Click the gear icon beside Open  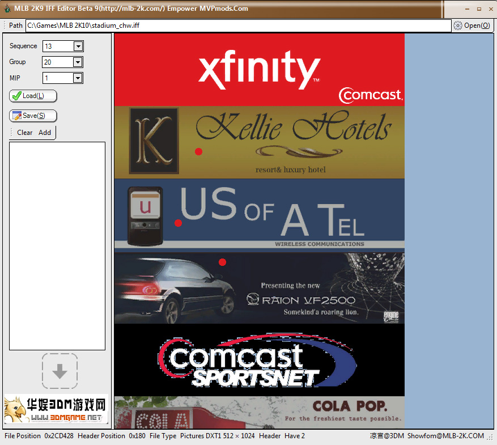pyautogui.click(x=458, y=26)
